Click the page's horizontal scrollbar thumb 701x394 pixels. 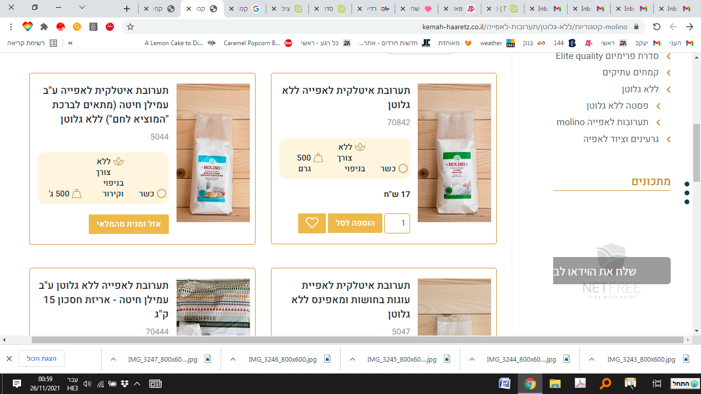pyautogui.click(x=358, y=340)
